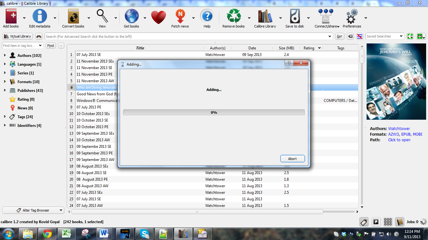Open Edit metadata dropdown arrow
Image resolution: width=428 pixels, height=240 pixels.
[x=55, y=18]
